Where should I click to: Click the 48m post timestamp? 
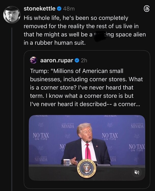[69, 9]
